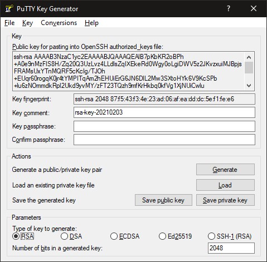Viewport: 267px width, 262px height.
Task: Click the Save public key button
Action: 163,200
